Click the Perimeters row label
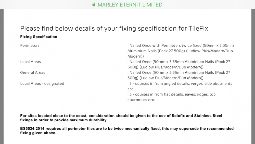This screenshot has width=255, height=144. (30, 46)
